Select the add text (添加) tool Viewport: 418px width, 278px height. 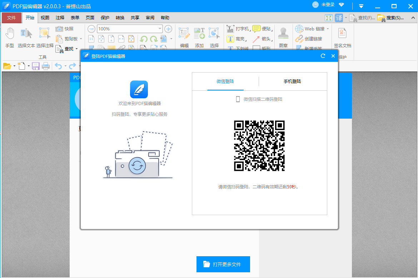pyautogui.click(x=199, y=36)
